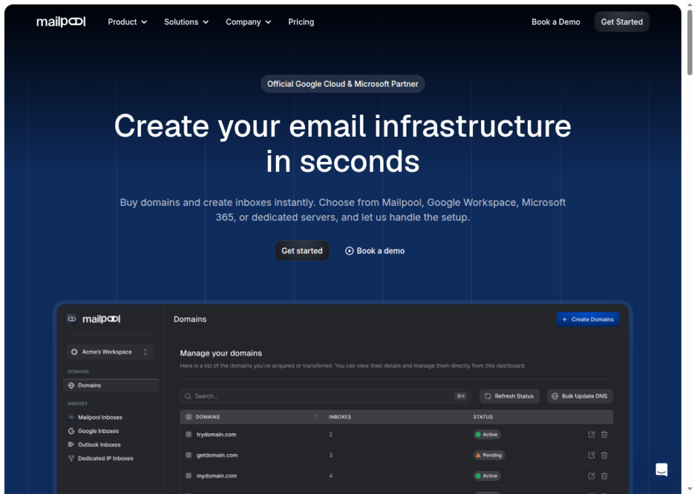Viewport: 694px width, 494px height.
Task: Click the Dedicated IP Inboxes icon
Action: click(x=71, y=459)
